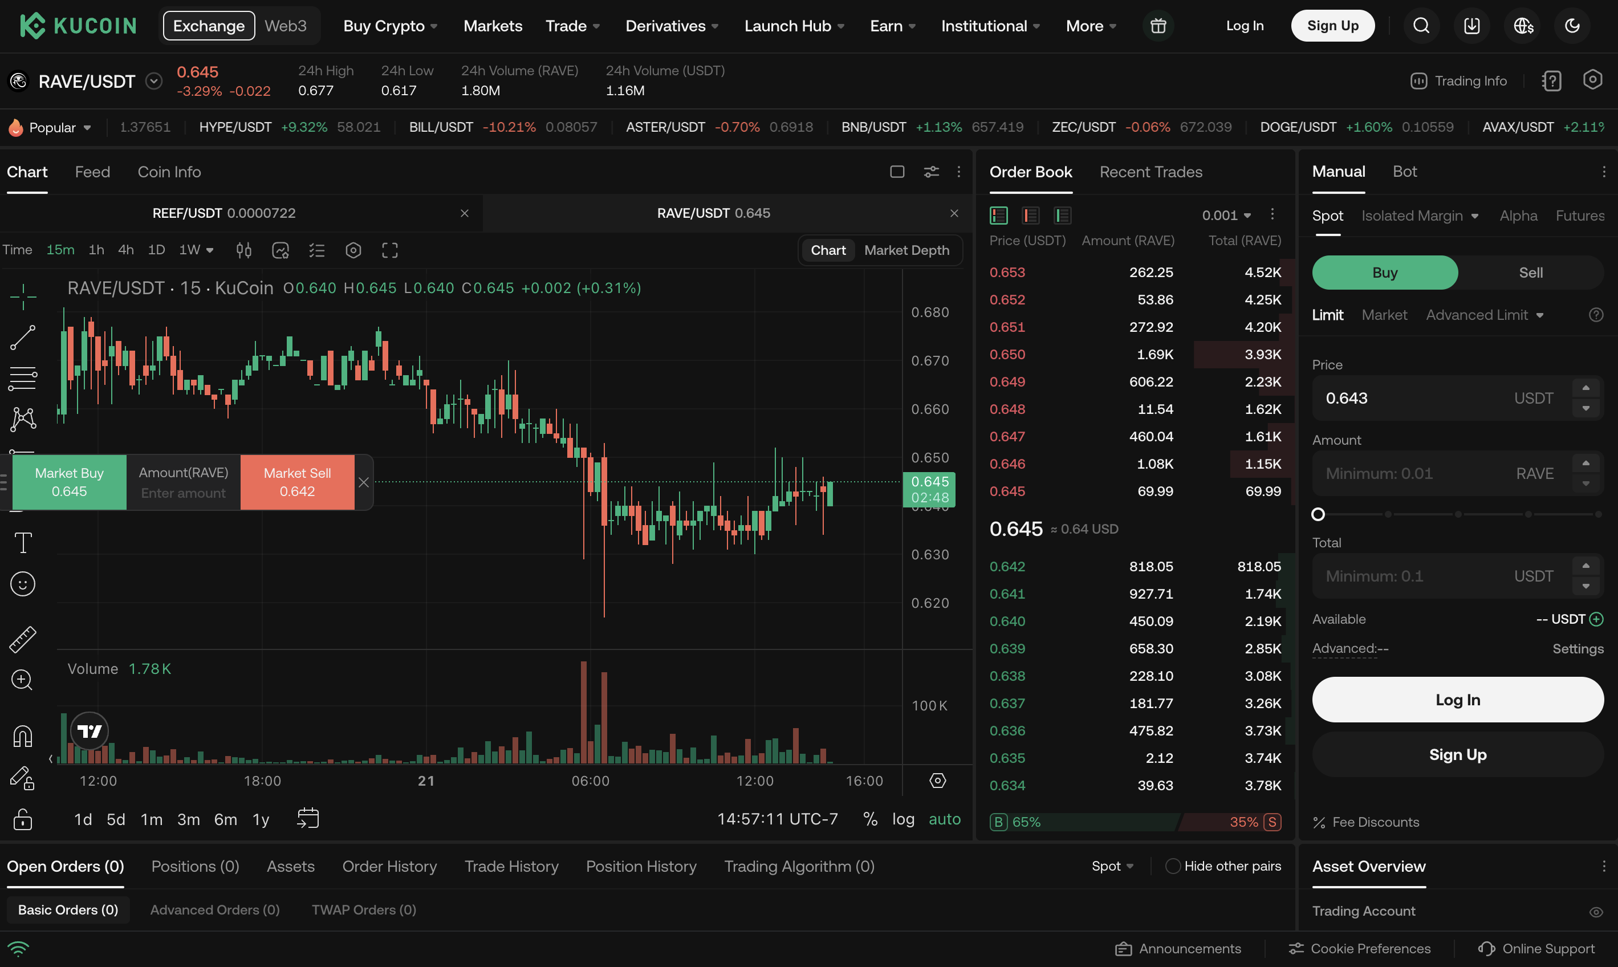Switch order side to Sell
Viewport: 1618px width, 967px height.
coord(1531,273)
